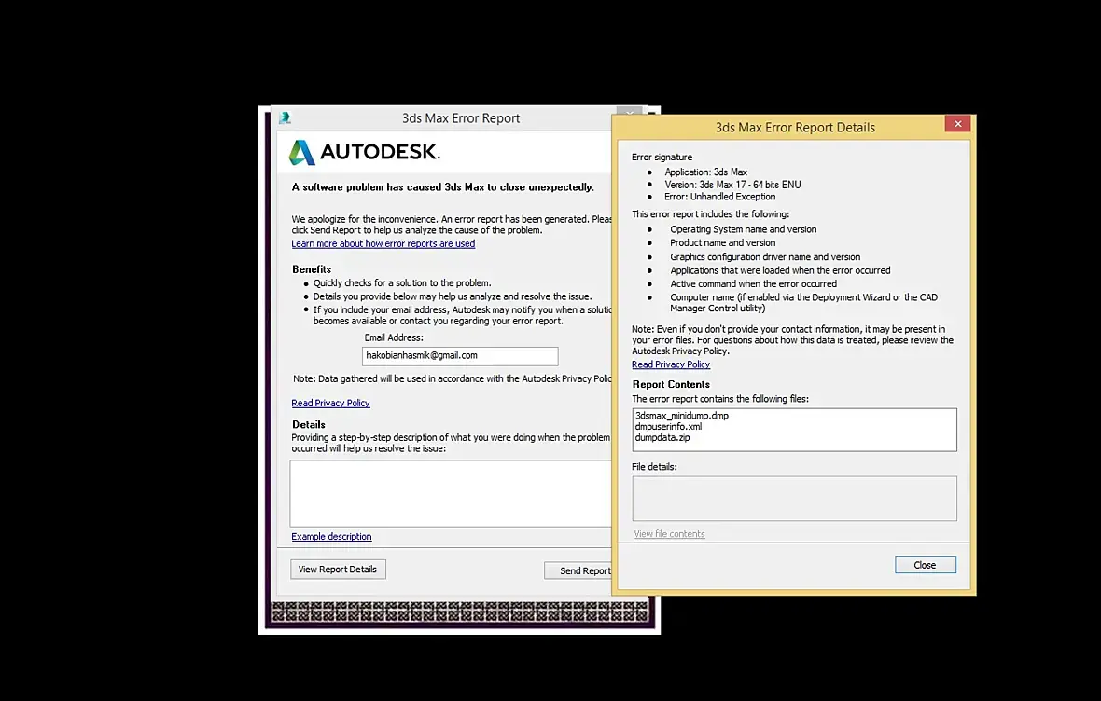Viewport: 1101px width, 701px height.
Task: Click the Close button in Details dialog
Action: (x=925, y=565)
